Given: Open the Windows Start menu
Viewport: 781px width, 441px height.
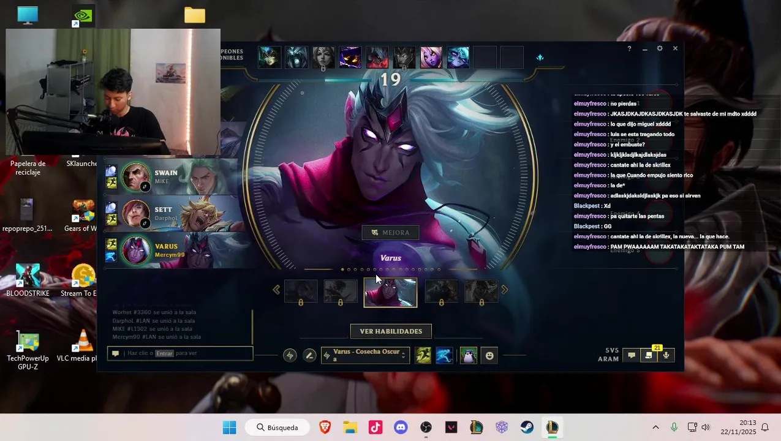Looking at the screenshot, I should click(230, 428).
